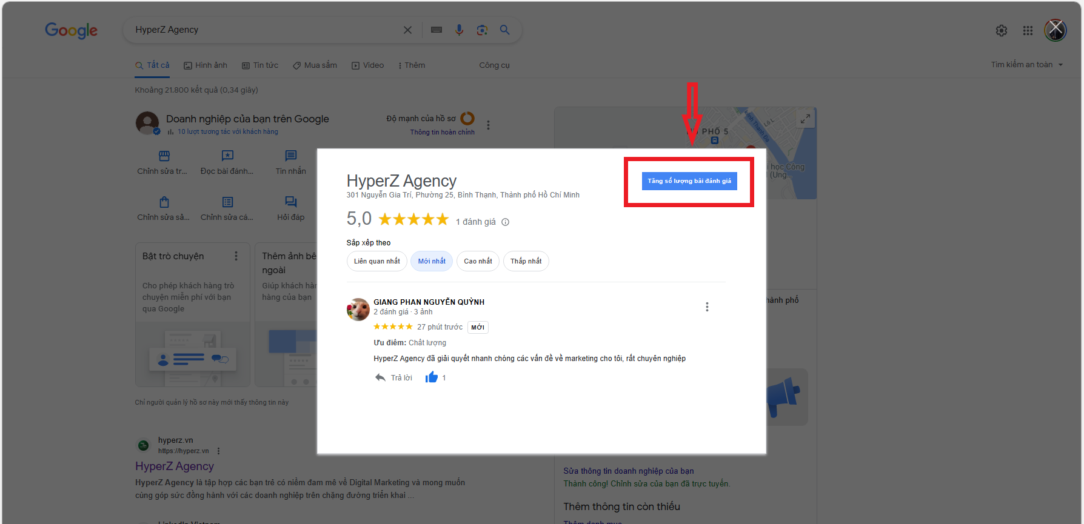1084x524 pixels.
Task: Click the thumbs up like icon
Action: 431,377
